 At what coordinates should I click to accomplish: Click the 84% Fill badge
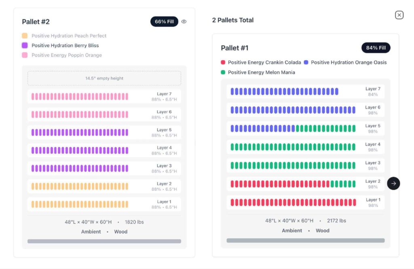pyautogui.click(x=376, y=48)
